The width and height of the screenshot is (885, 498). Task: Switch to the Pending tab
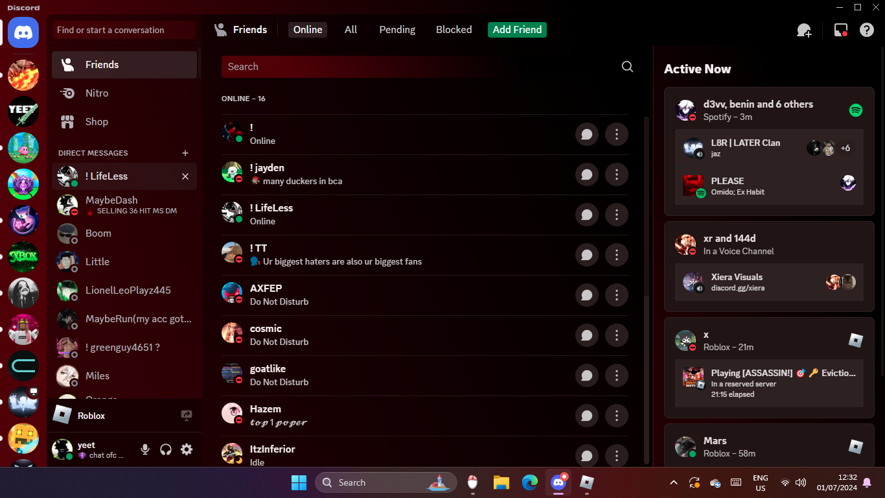[397, 30]
